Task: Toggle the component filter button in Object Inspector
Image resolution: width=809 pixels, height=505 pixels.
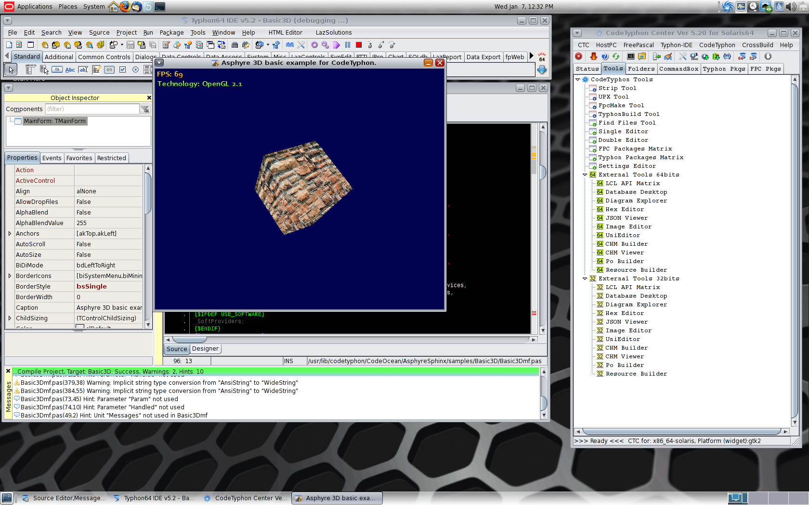Action: coord(145,109)
